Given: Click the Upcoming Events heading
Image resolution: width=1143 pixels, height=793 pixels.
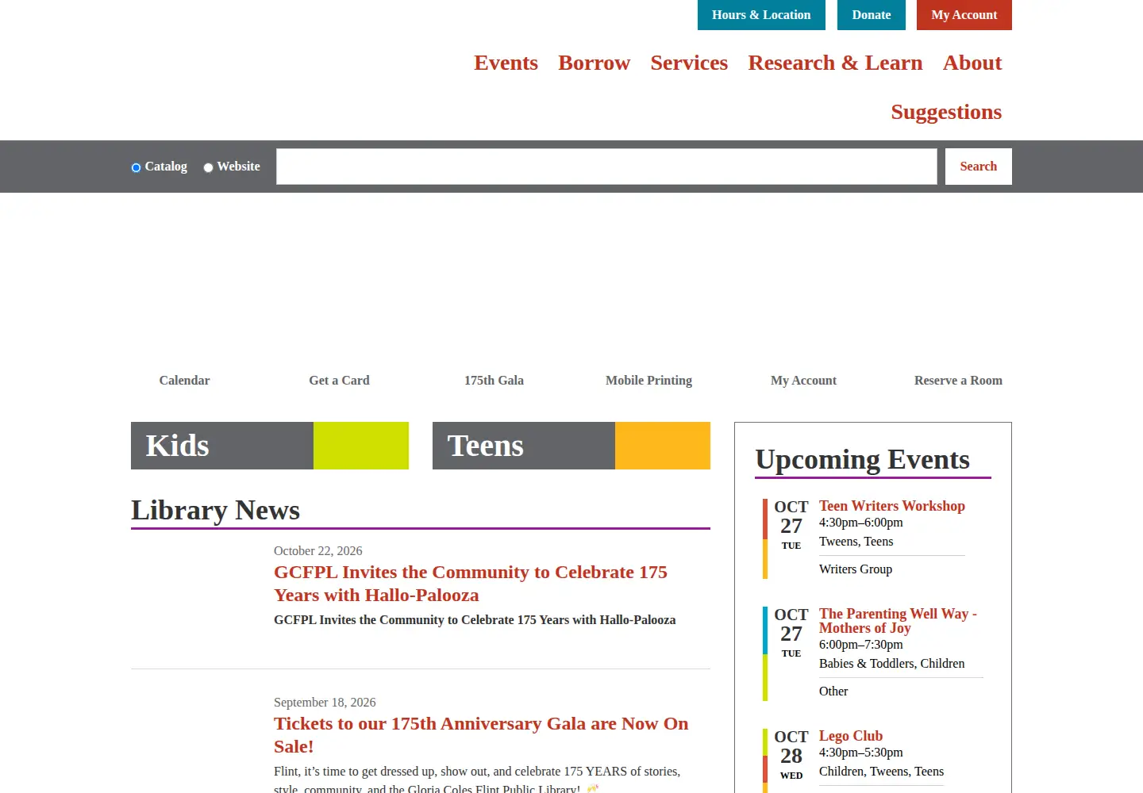Looking at the screenshot, I should 863,460.
